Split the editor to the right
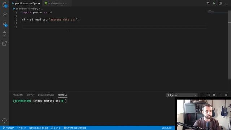 click(220, 3)
